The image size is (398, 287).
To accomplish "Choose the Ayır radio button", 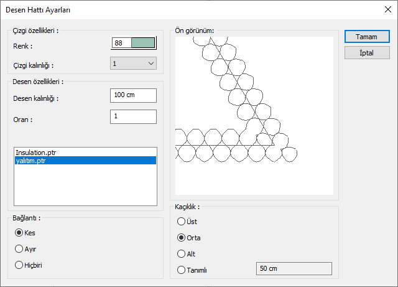I will pyautogui.click(x=19, y=248).
